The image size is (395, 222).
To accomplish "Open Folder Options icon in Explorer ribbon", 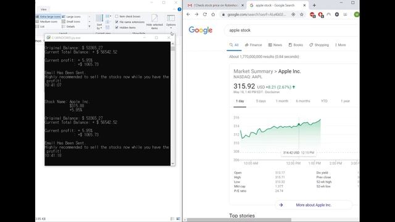I will point(171,18).
